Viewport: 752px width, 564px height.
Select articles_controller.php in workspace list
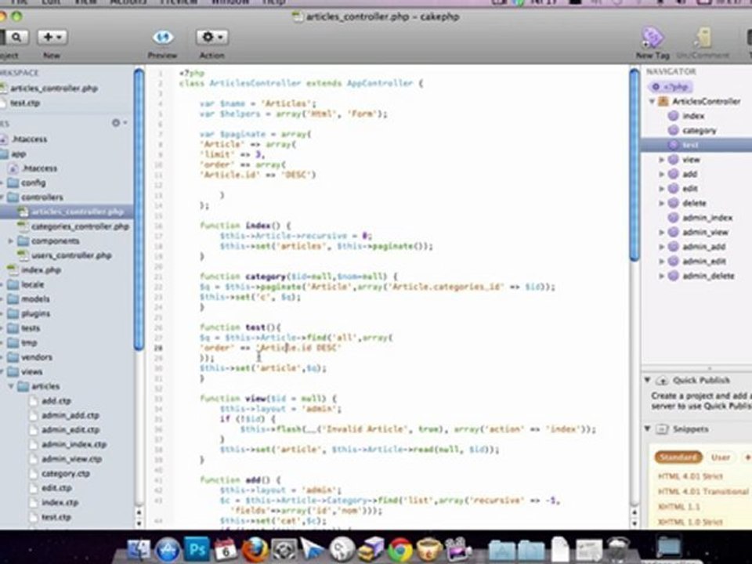point(54,89)
